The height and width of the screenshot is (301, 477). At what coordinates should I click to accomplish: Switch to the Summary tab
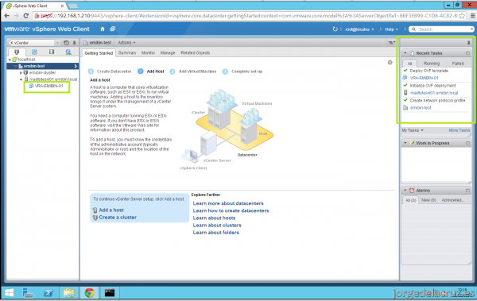[x=127, y=53]
